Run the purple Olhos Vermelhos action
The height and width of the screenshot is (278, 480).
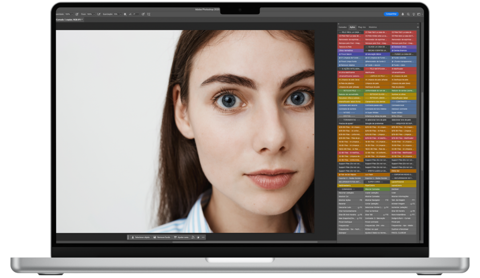point(346,50)
